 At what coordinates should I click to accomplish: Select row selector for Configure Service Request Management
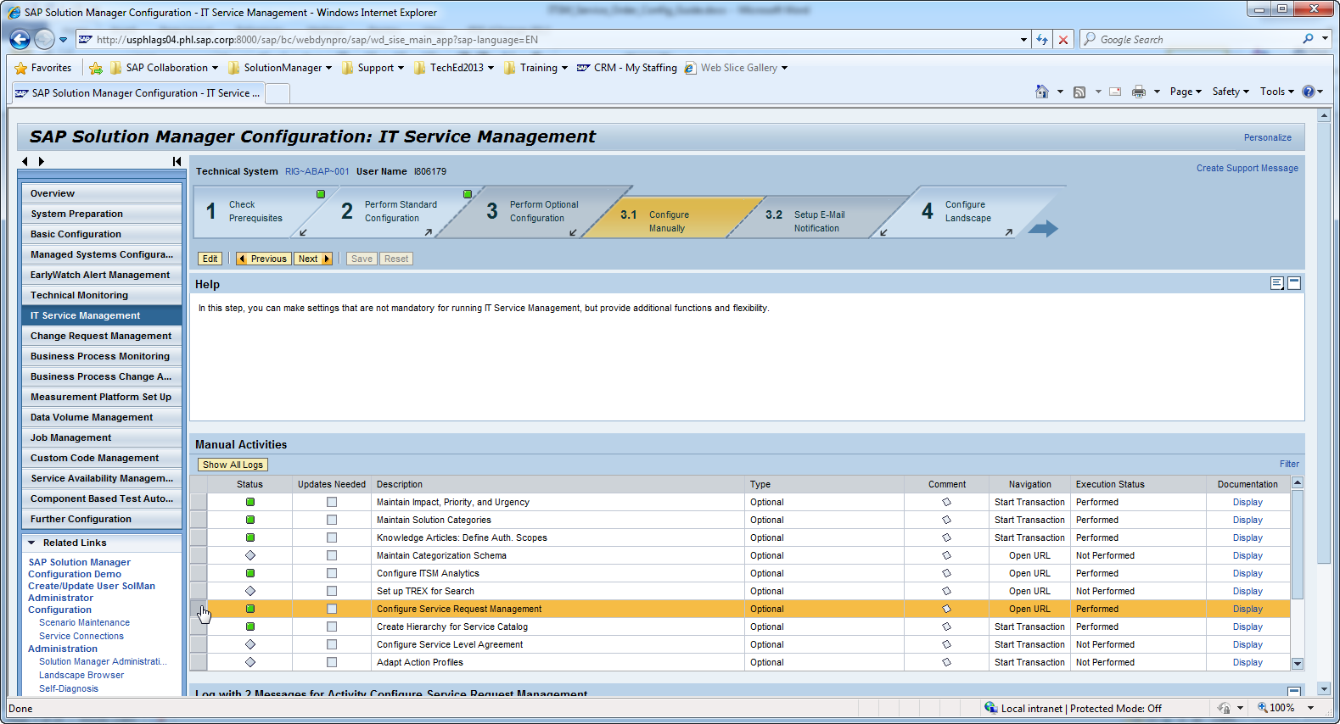[199, 609]
